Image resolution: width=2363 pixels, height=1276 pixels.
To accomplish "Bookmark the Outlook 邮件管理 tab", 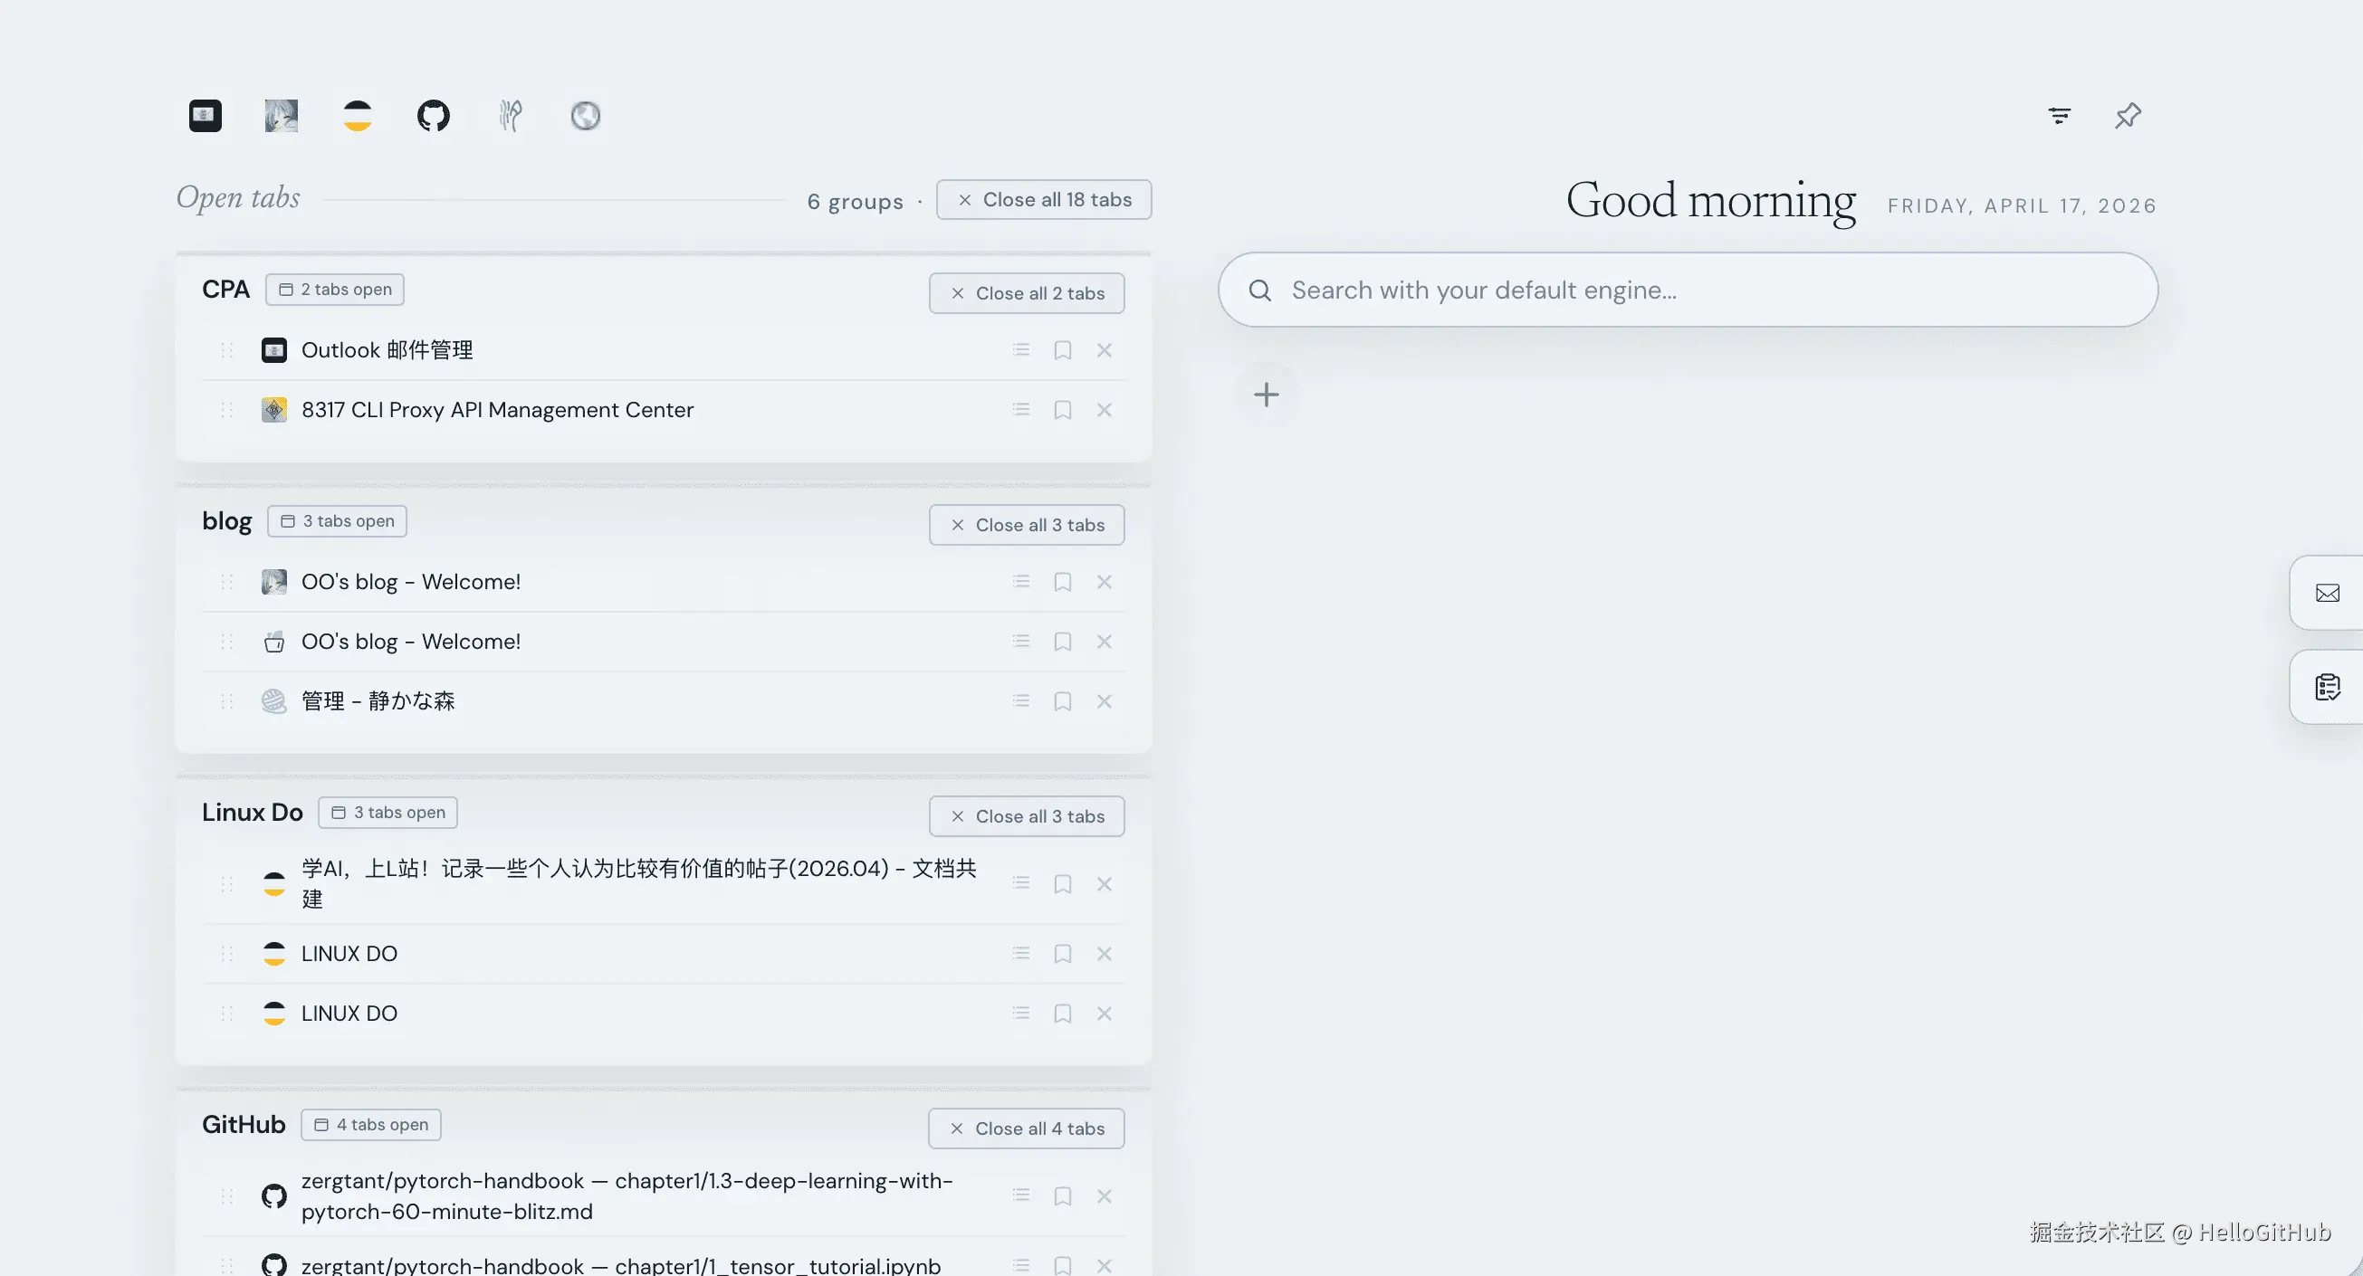I will [1062, 350].
